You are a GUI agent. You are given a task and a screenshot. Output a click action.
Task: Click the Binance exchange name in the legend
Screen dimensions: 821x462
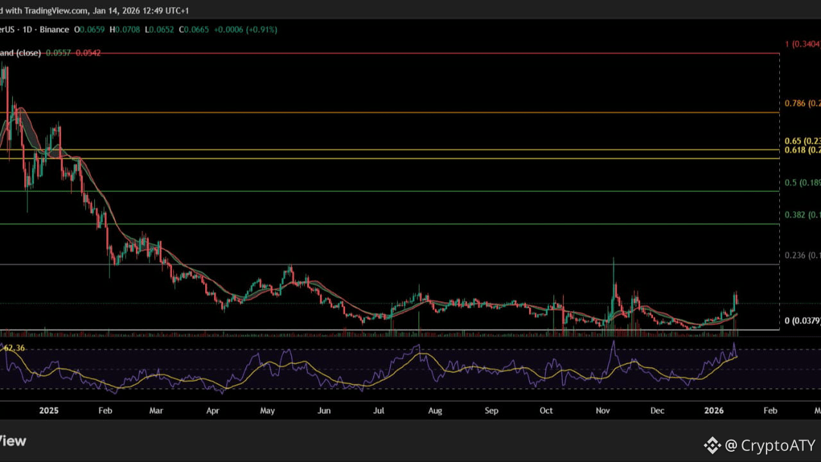coord(53,30)
